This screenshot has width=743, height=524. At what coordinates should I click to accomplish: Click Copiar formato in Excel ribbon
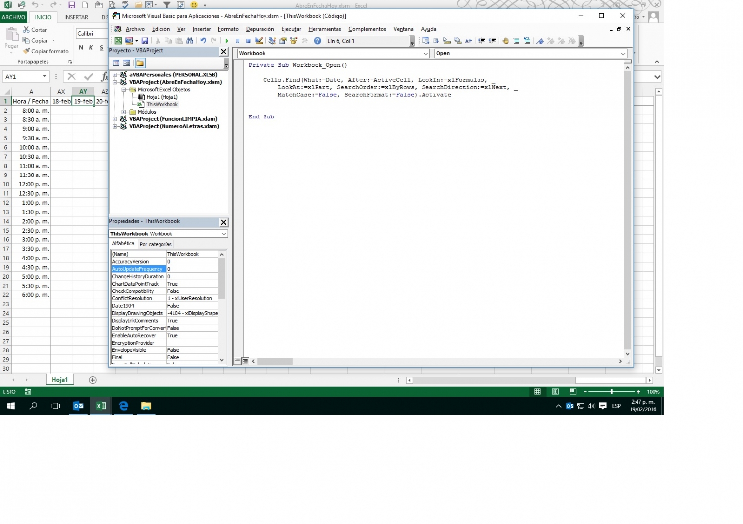(x=46, y=51)
